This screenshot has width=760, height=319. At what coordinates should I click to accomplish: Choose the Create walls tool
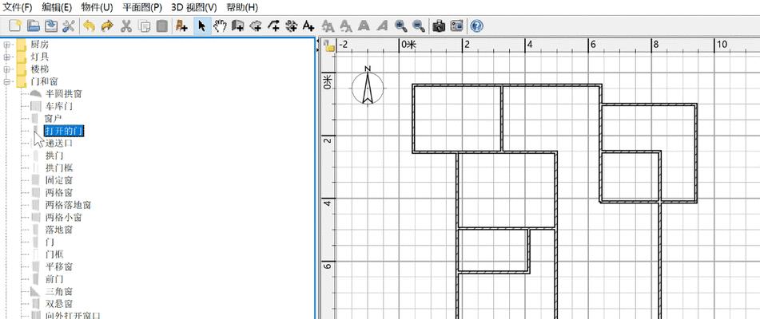pos(237,26)
